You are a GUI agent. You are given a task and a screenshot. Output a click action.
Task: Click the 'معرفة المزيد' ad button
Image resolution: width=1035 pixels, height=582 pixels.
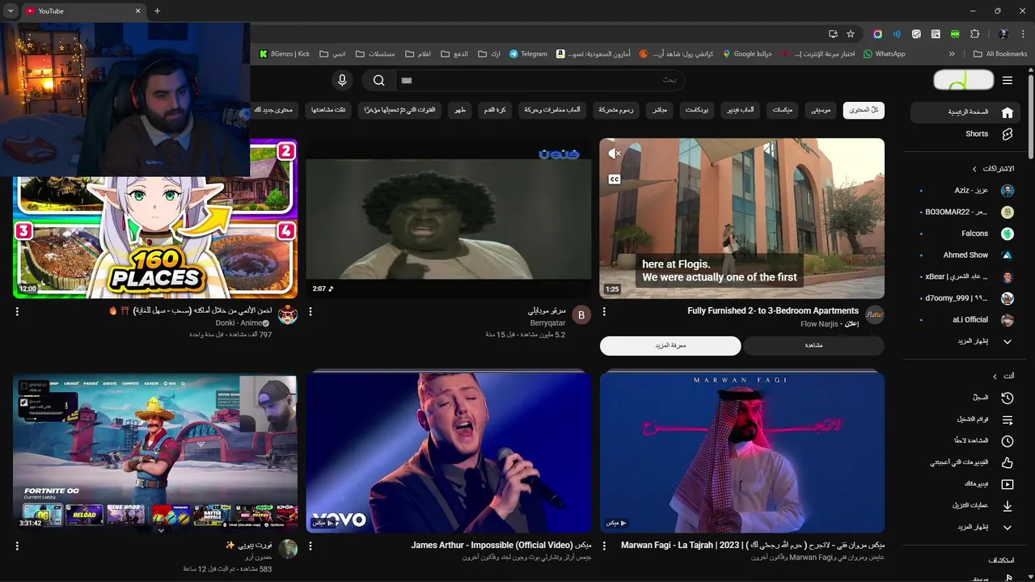point(670,346)
